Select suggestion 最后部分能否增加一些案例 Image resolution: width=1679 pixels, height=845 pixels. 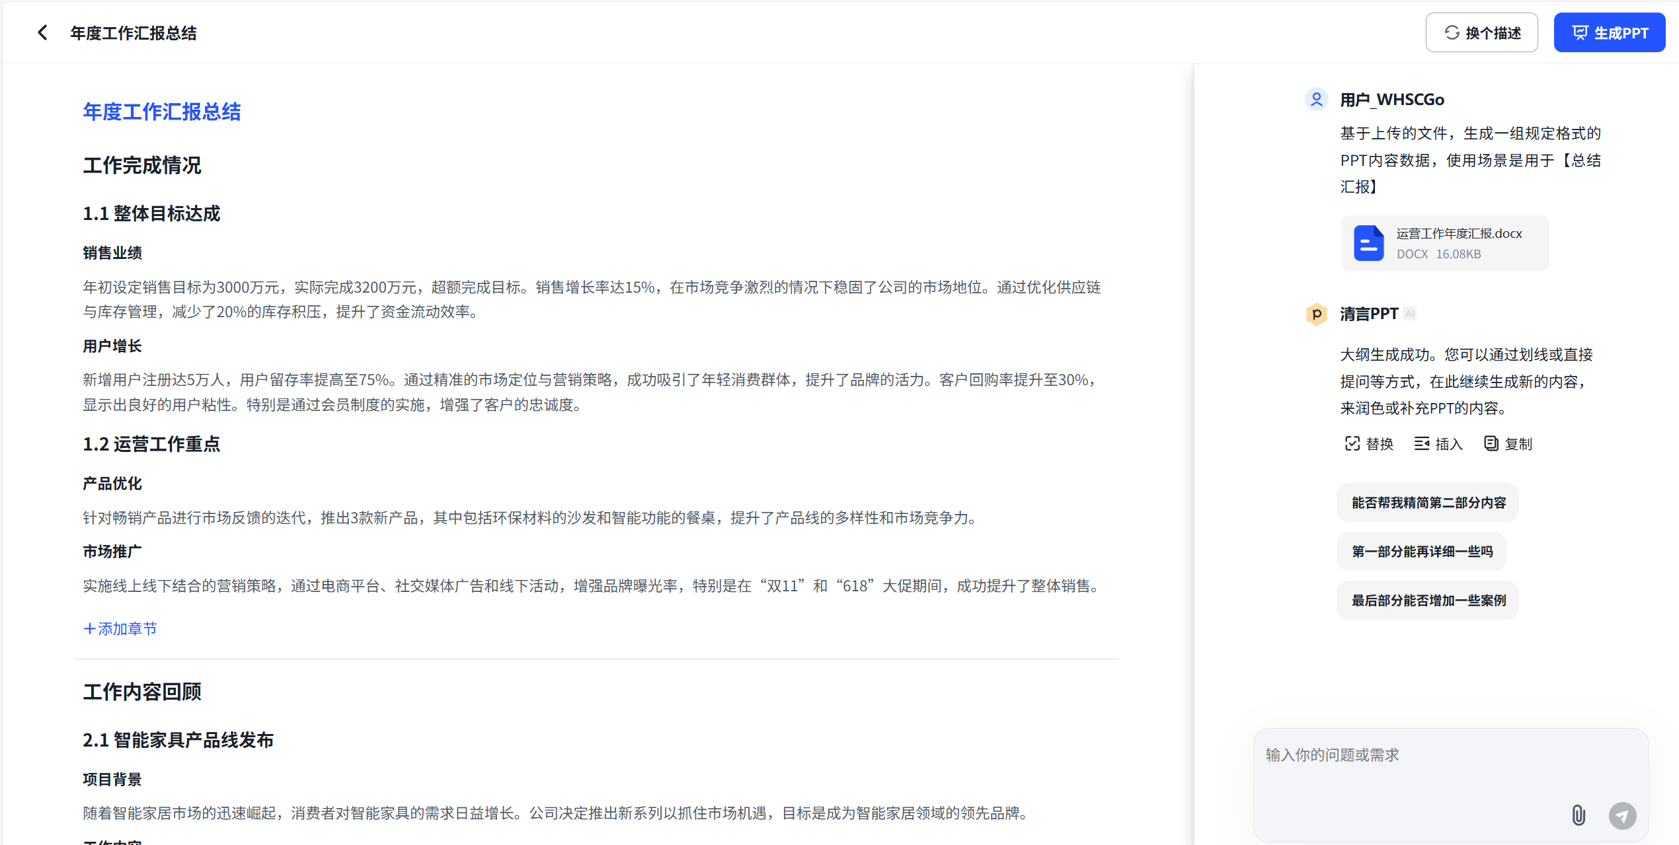(1428, 601)
